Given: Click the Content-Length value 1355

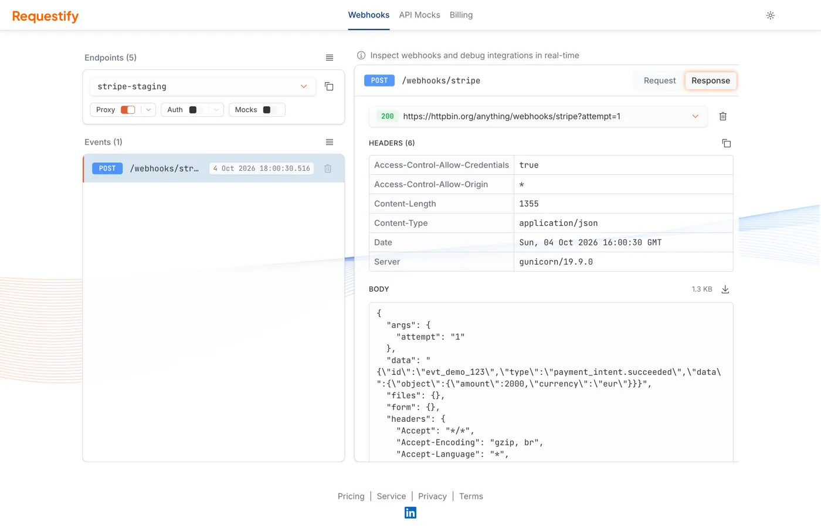Looking at the screenshot, I should point(529,204).
